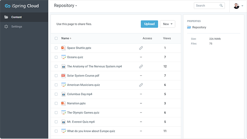Click the search magnifier icon
This screenshot has width=247, height=139.
221,6
